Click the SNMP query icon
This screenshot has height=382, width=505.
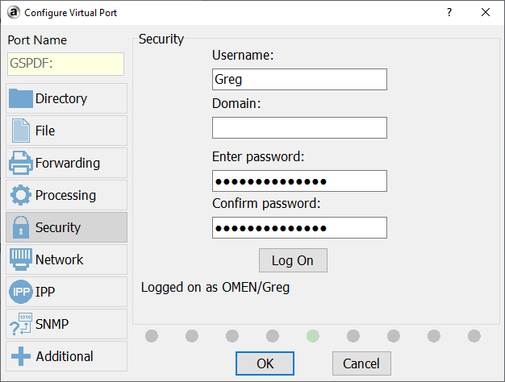tap(21, 324)
